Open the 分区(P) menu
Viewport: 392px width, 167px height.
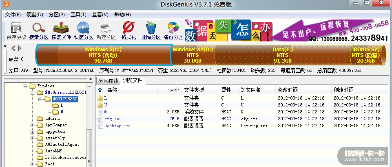(57, 15)
